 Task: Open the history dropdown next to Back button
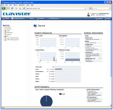(9, 9)
